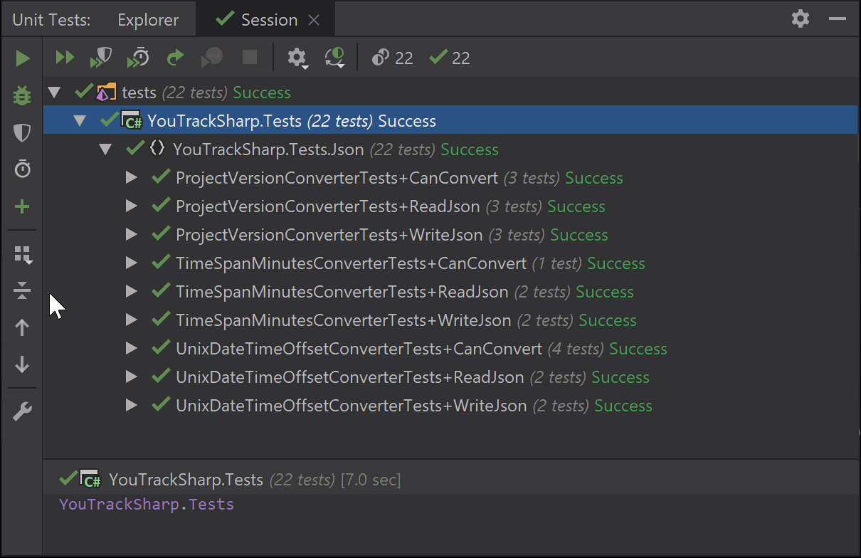Toggle the passed tests filter with checkmark 22
Image resolution: width=861 pixels, height=558 pixels.
[x=450, y=58]
